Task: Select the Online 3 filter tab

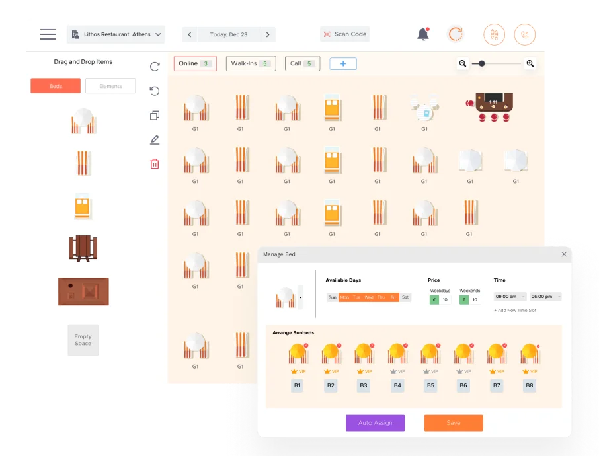Action: pos(195,63)
